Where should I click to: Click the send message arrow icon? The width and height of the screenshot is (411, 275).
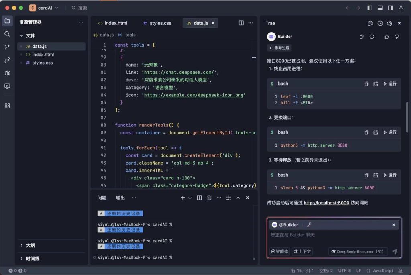click(395, 251)
